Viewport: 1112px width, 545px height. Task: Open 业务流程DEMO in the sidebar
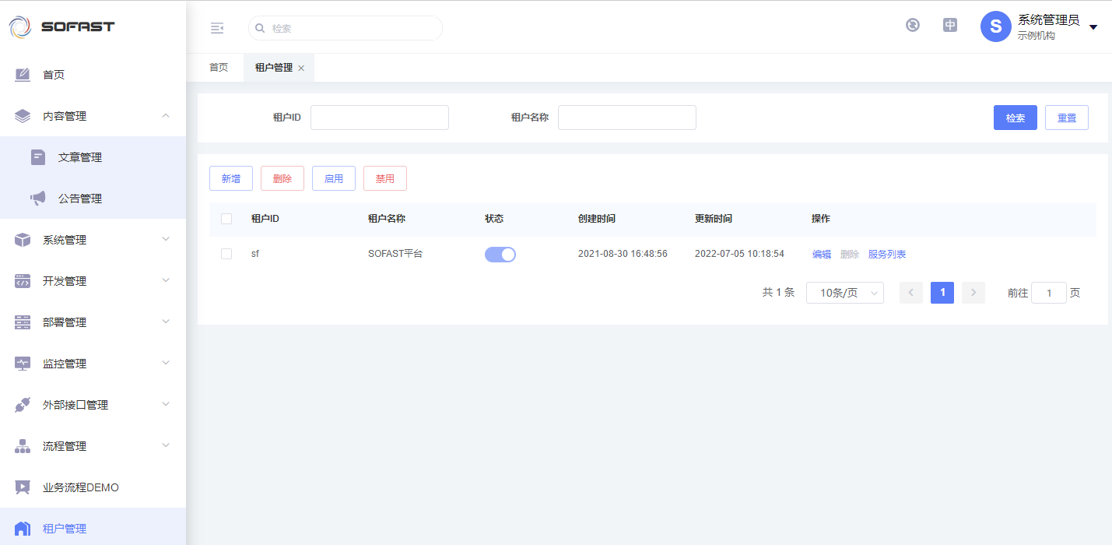point(81,487)
